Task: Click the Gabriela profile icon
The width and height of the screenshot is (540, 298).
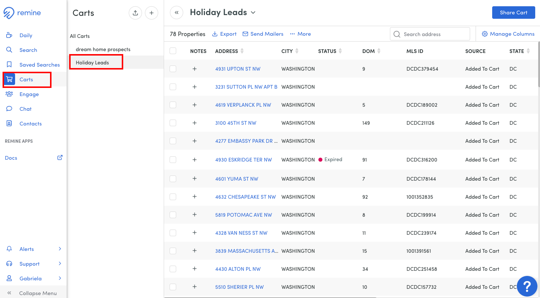Action: [10, 279]
